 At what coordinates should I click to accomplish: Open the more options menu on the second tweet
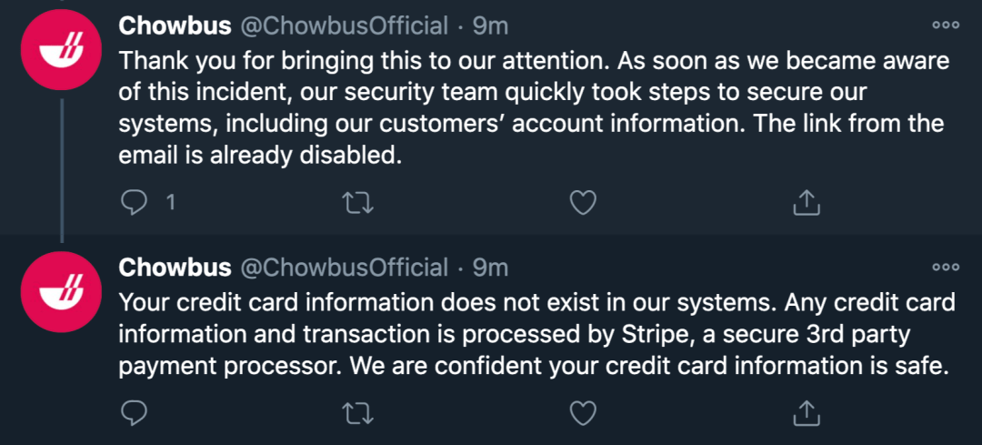tap(947, 268)
